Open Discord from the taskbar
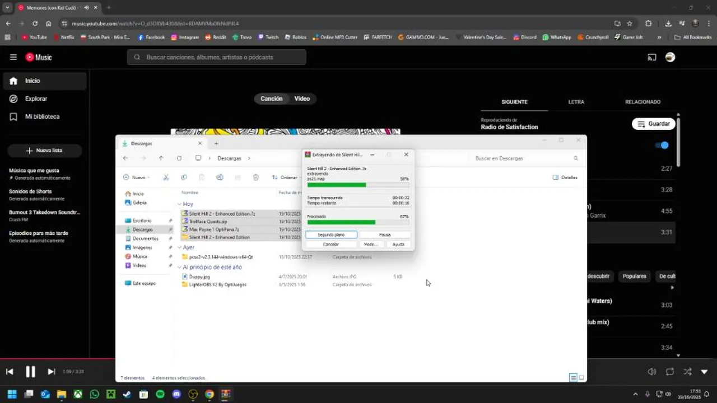 tap(176, 394)
